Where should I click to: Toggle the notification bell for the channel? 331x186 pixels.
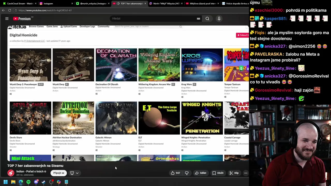(72, 173)
